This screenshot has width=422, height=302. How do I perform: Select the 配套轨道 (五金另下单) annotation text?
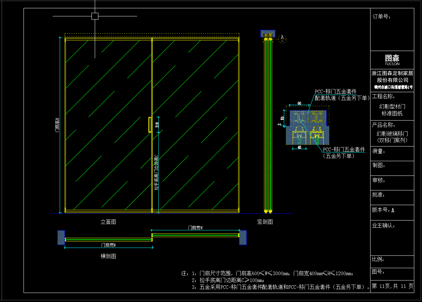(x=342, y=98)
